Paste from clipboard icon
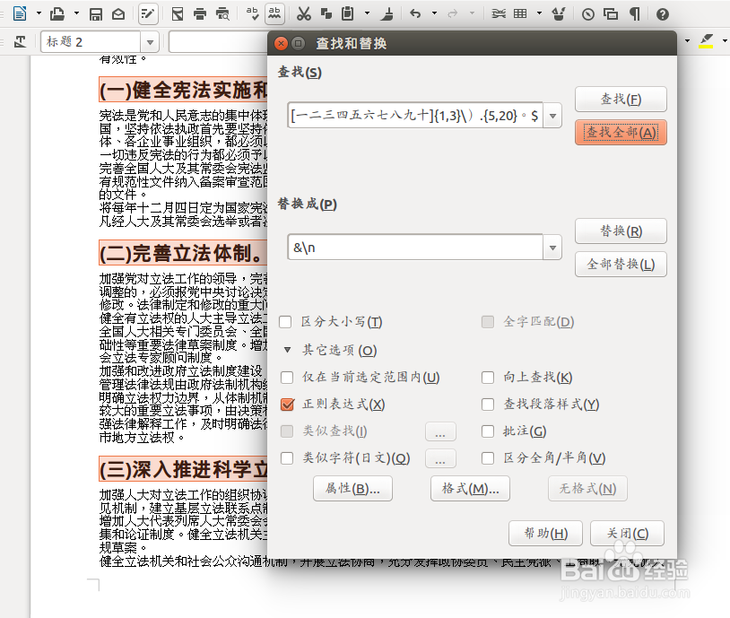This screenshot has height=618, width=730. coord(348,14)
